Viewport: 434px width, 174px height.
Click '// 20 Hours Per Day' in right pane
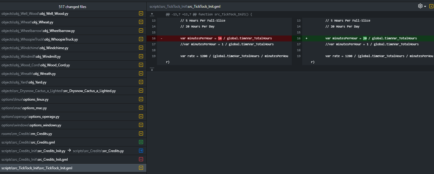342,26
